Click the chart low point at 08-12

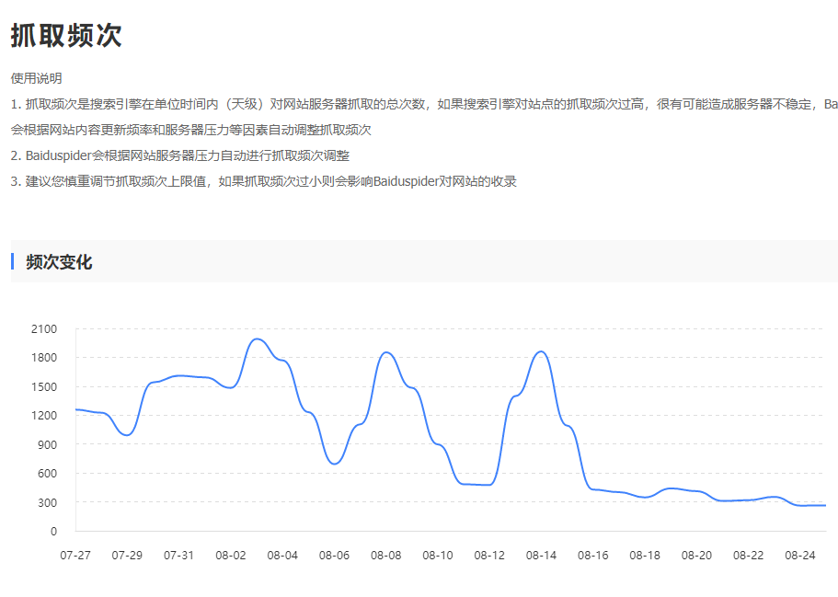[489, 484]
